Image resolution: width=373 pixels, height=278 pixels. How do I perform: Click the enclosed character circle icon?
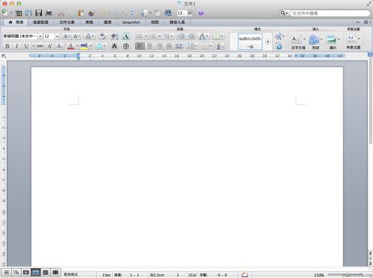pyautogui.click(x=126, y=46)
